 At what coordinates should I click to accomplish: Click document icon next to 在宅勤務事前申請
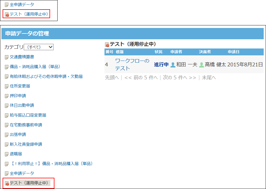click(x=7, y=125)
